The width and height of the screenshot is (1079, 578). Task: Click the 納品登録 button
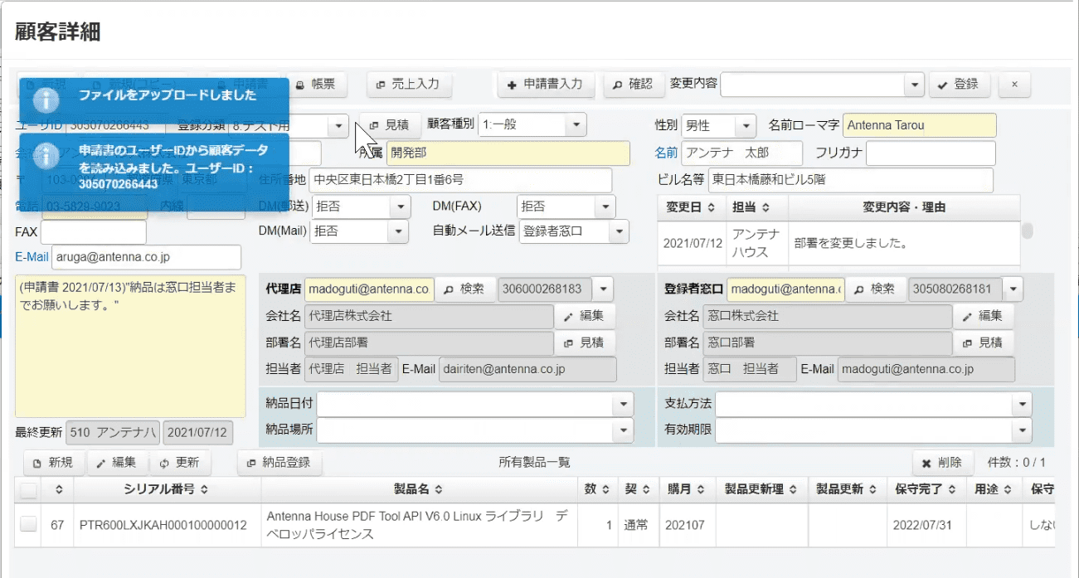(x=279, y=463)
